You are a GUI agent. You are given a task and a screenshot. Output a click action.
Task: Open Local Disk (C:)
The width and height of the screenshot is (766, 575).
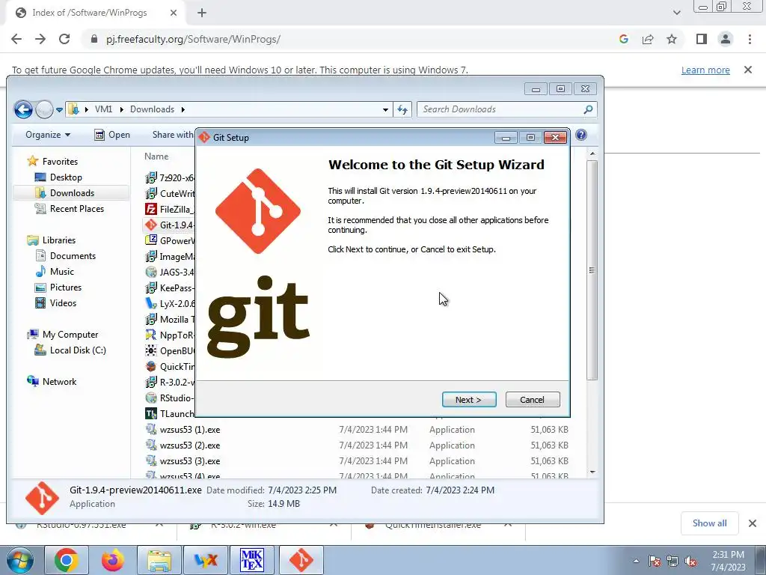coord(78,350)
